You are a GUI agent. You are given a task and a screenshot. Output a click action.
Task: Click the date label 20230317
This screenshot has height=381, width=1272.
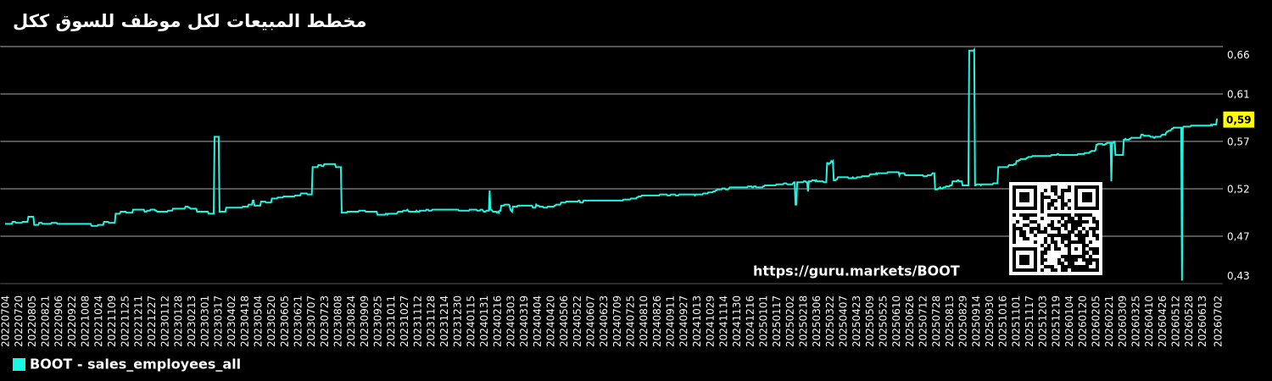pos(219,320)
